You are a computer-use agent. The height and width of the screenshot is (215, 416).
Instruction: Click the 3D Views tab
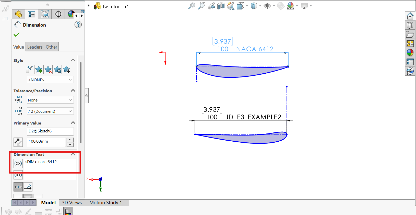pyautogui.click(x=72, y=202)
